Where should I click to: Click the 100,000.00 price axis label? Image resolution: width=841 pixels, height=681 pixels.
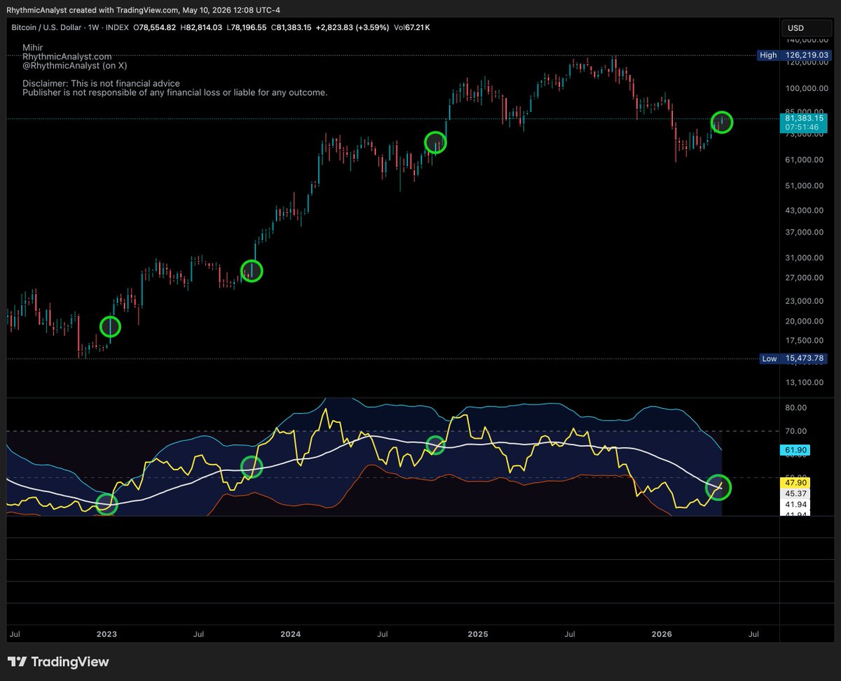point(806,88)
